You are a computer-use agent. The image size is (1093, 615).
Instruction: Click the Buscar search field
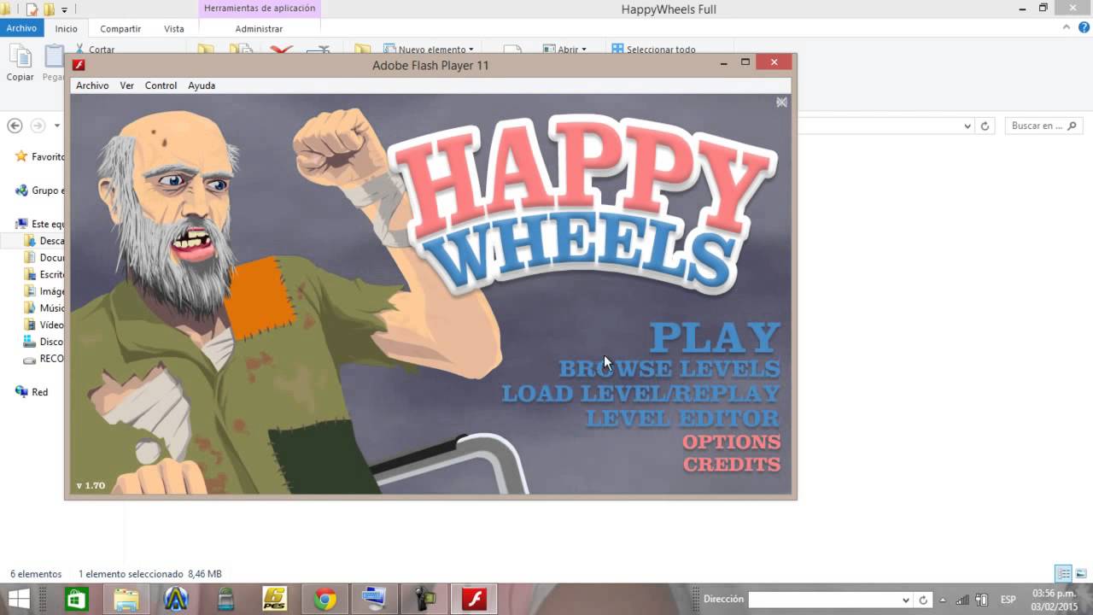tap(1043, 126)
